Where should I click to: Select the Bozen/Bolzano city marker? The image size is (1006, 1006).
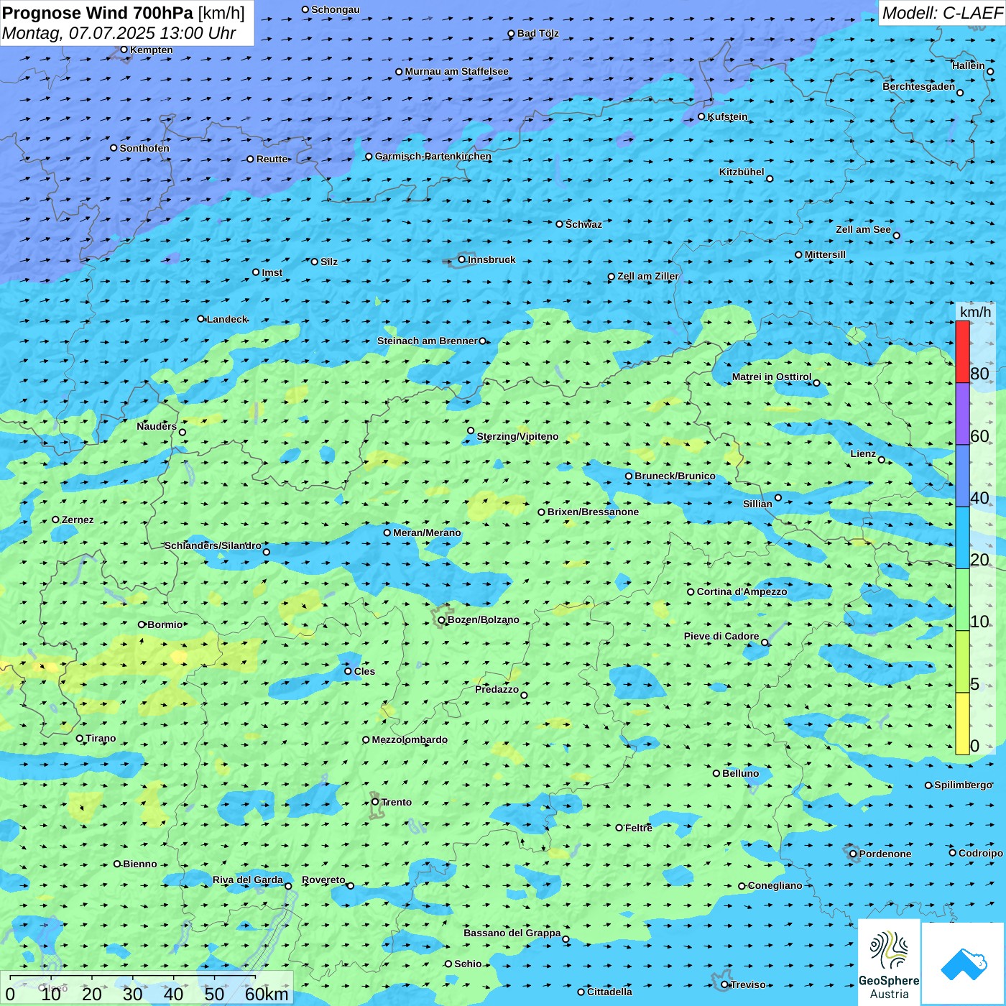[441, 620]
